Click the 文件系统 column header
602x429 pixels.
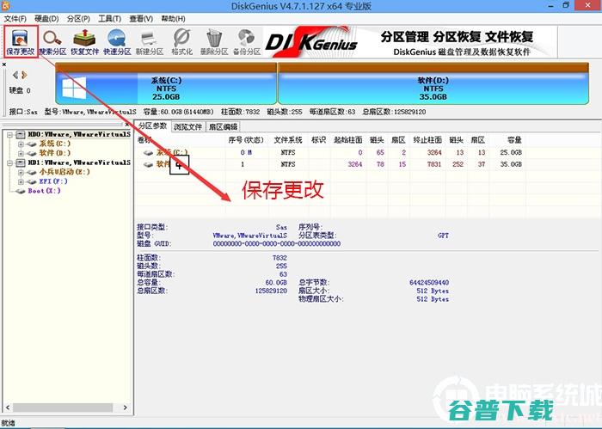[x=287, y=140]
